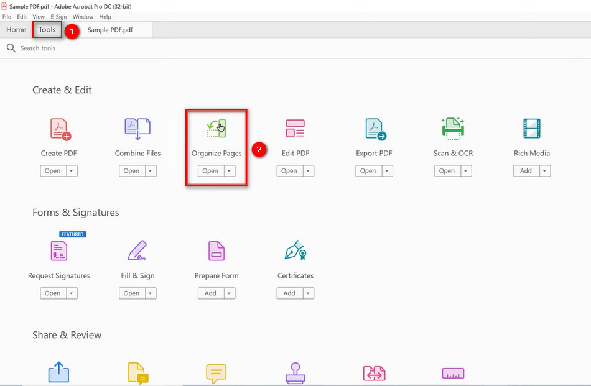Select the Export PDF icon

pyautogui.click(x=375, y=129)
